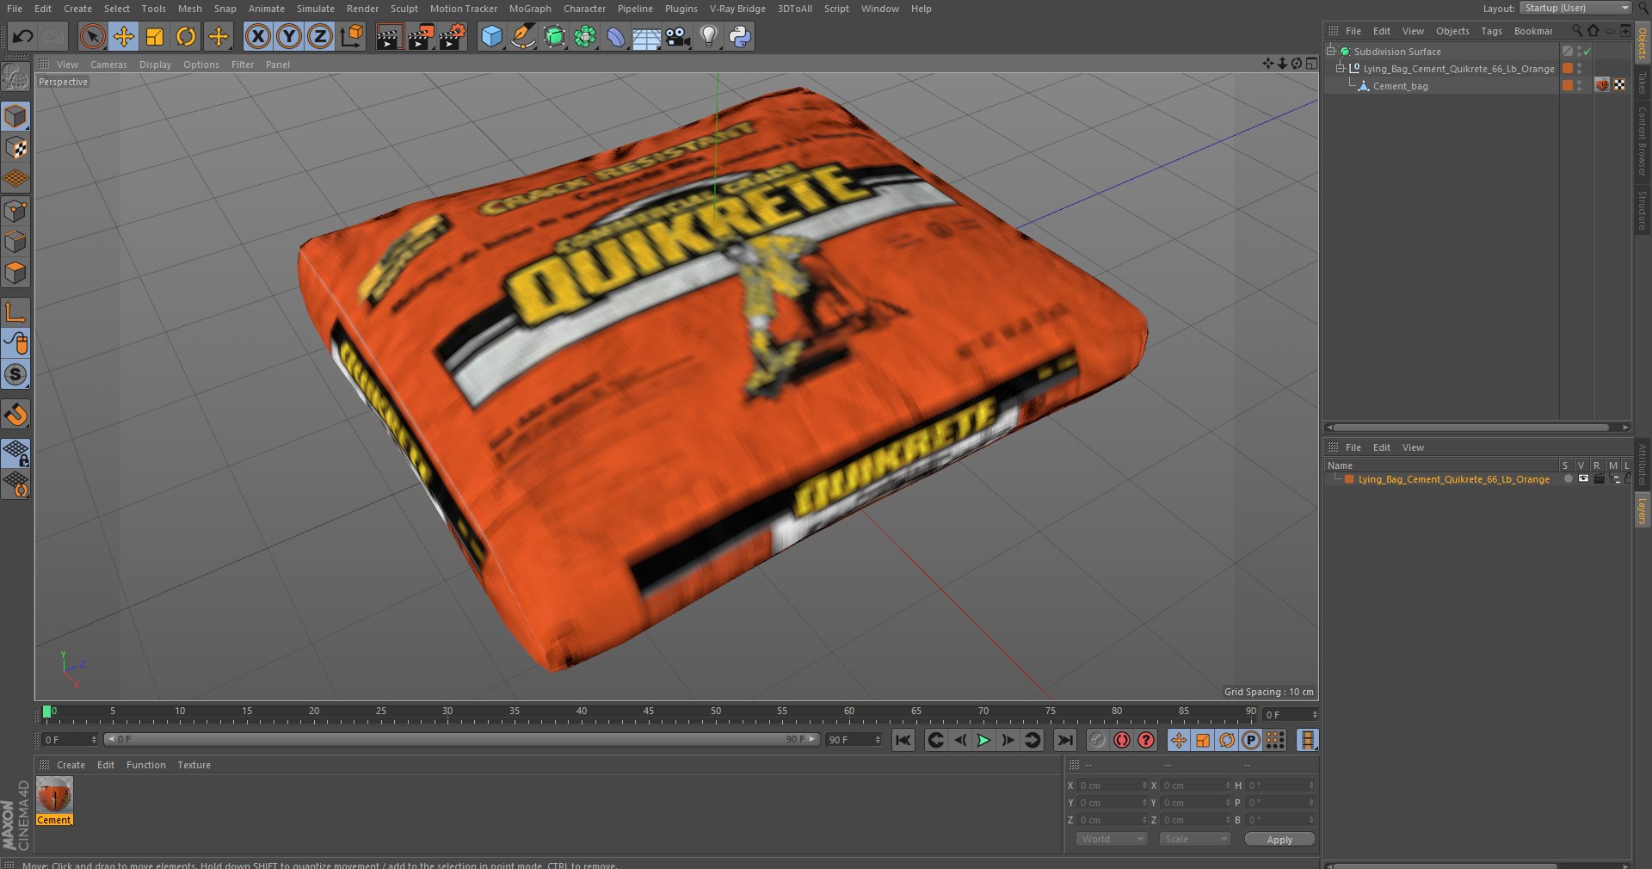
Task: Open the material manager Texture menu
Action: [194, 765]
